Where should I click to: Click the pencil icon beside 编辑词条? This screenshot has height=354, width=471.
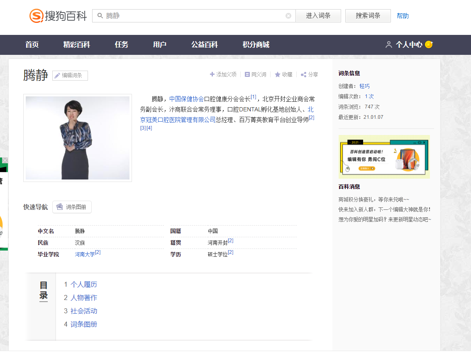pos(57,76)
